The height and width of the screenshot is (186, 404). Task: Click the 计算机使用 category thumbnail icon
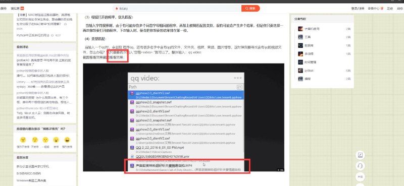[x=300, y=29]
